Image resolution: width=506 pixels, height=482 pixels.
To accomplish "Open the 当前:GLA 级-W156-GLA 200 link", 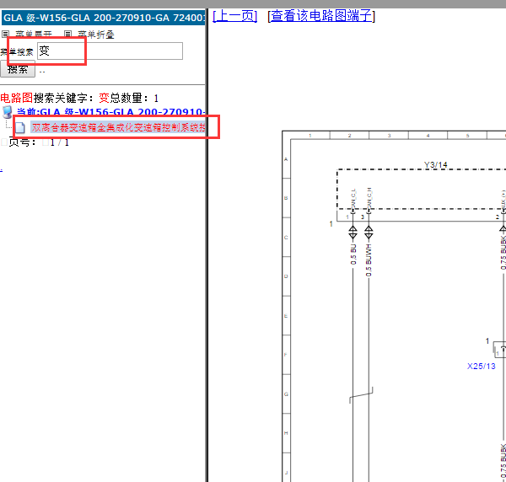I will [x=110, y=112].
